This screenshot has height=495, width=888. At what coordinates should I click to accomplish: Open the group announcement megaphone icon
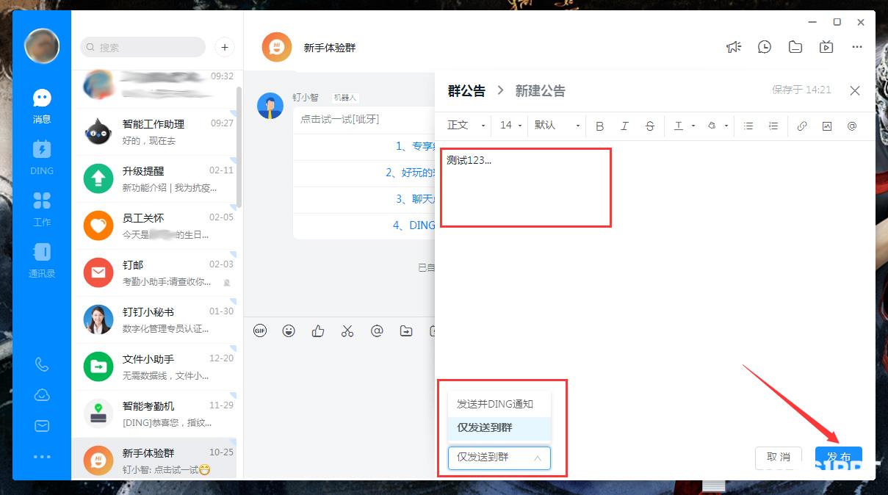(734, 47)
